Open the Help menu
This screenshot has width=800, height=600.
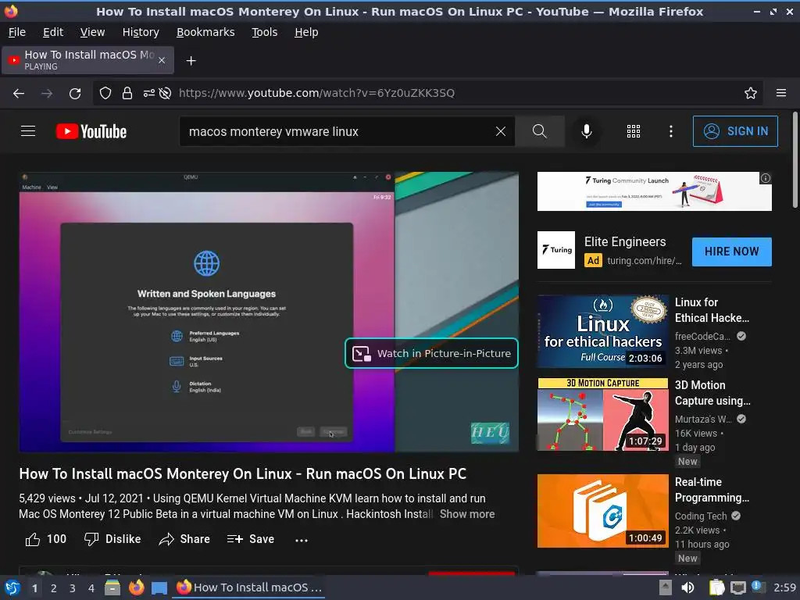[x=306, y=32]
